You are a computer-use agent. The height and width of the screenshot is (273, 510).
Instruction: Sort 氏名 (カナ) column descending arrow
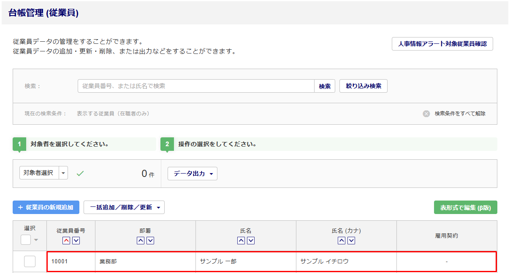351,241
